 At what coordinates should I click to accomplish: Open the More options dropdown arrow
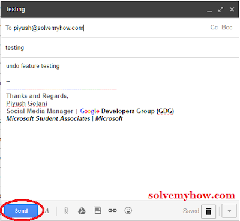click(229, 211)
